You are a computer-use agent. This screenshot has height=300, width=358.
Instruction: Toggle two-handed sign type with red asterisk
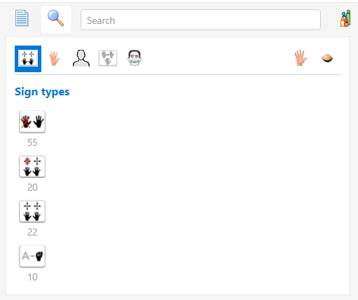[x=32, y=167]
